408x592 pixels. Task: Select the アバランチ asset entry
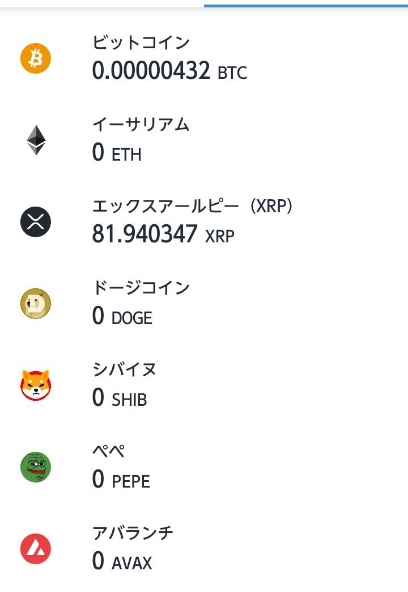click(204, 549)
